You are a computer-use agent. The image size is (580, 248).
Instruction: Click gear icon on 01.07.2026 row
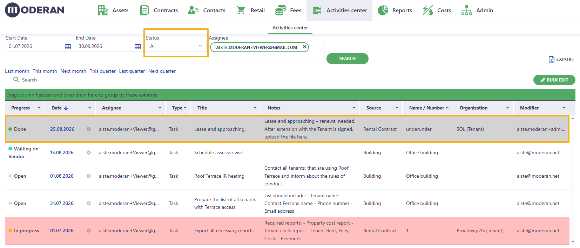coord(89,231)
